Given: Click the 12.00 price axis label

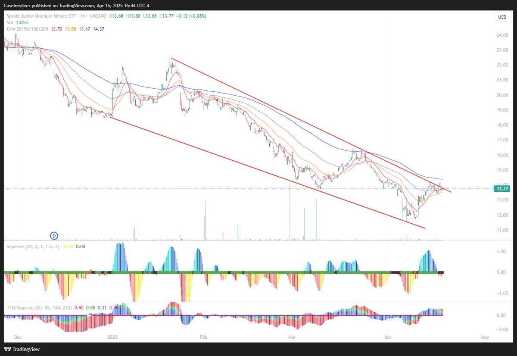Looking at the screenshot, I should [x=502, y=215].
